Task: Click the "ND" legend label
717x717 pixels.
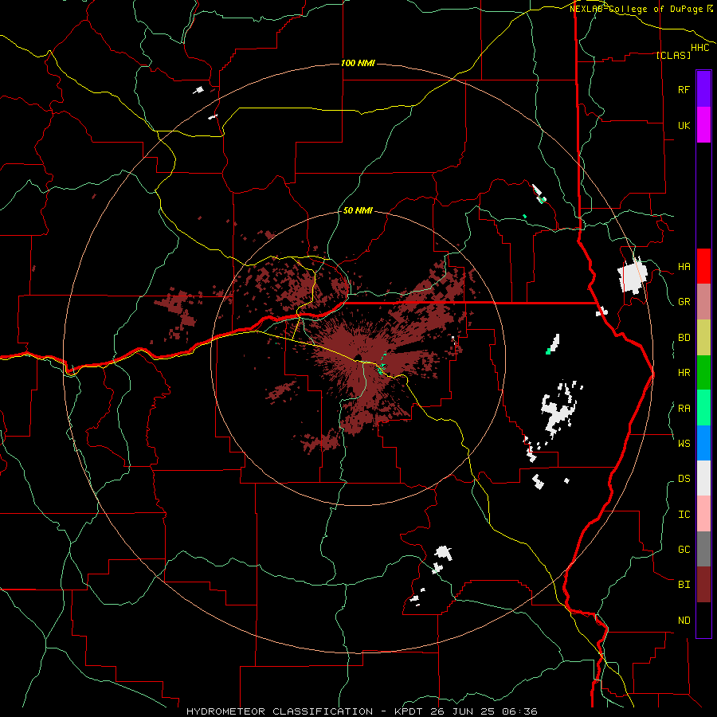Action: [x=684, y=621]
